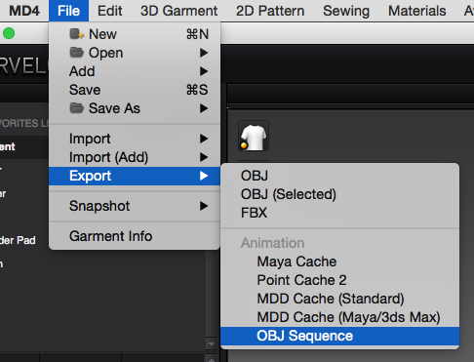Click the green window zoom button
The height and width of the screenshot is (362, 474).
pyautogui.click(x=9, y=33)
